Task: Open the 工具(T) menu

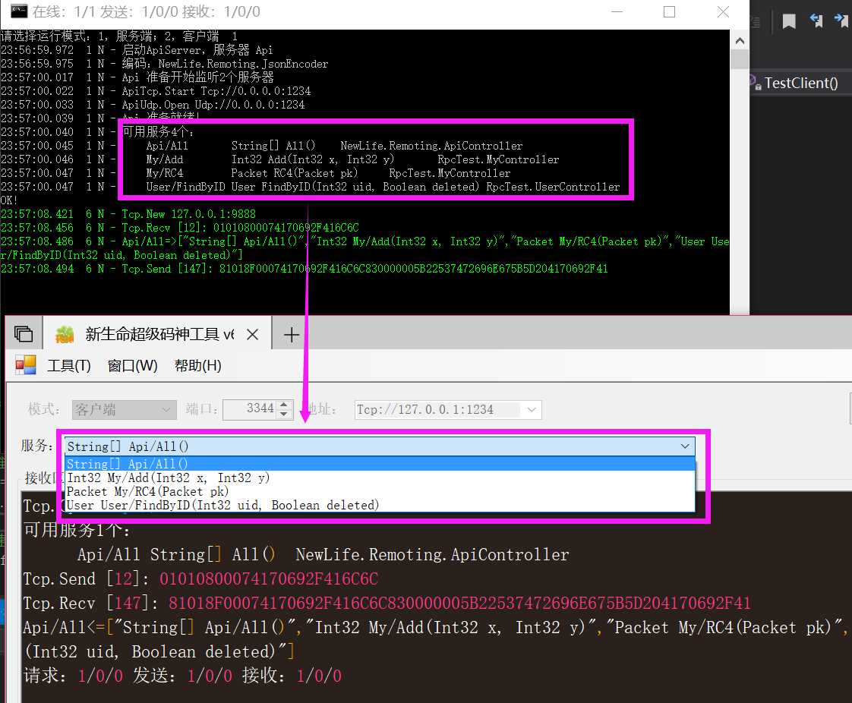Action: tap(69, 366)
